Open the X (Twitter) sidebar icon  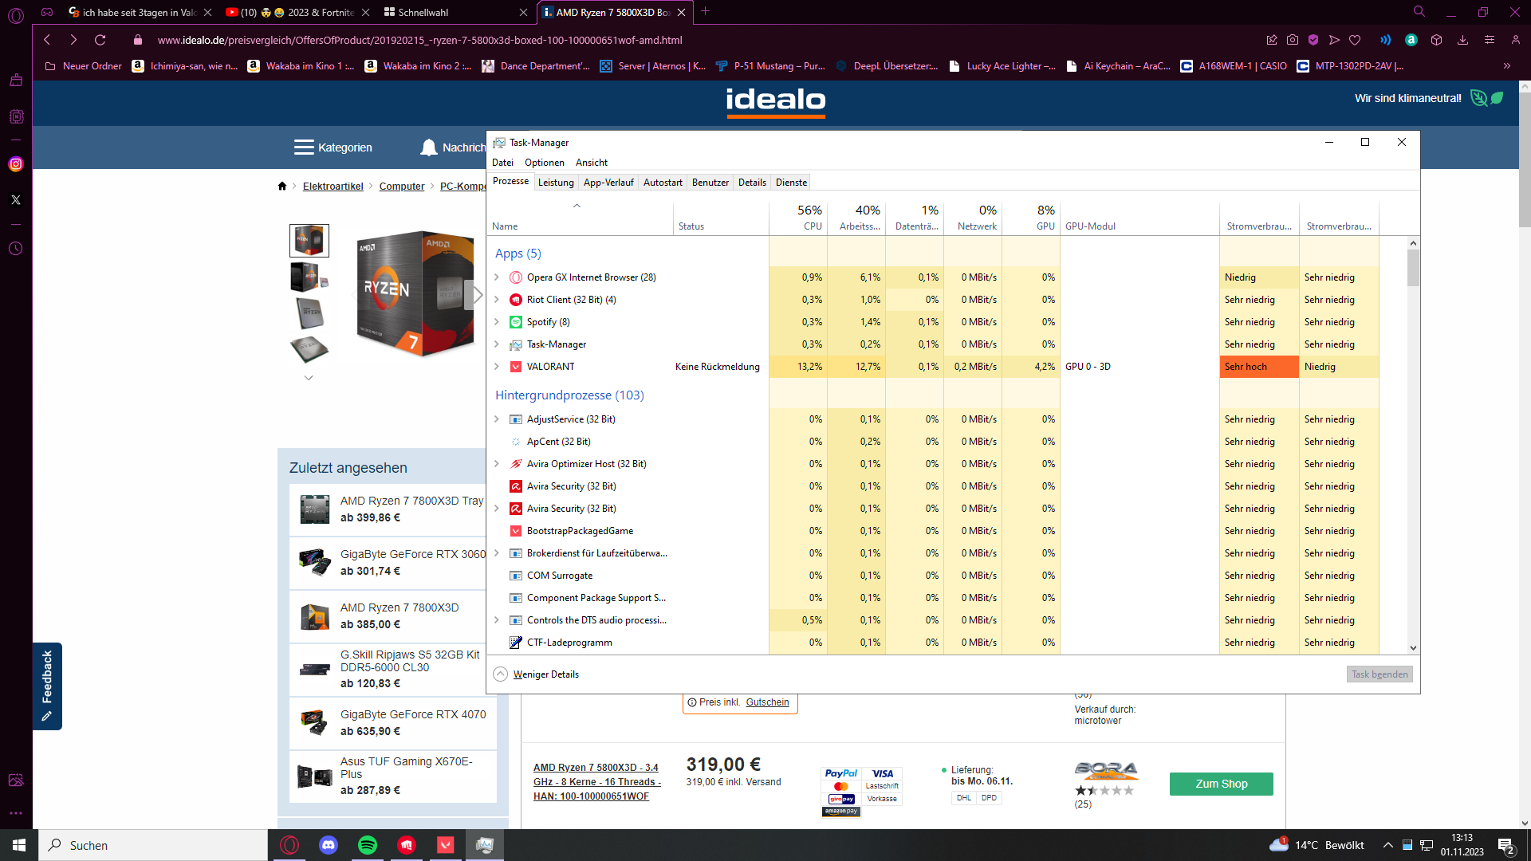click(16, 200)
